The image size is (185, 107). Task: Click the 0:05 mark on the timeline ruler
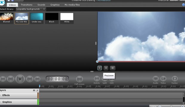click(x=89, y=86)
